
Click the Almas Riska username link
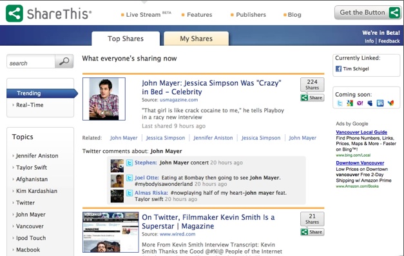(151, 193)
